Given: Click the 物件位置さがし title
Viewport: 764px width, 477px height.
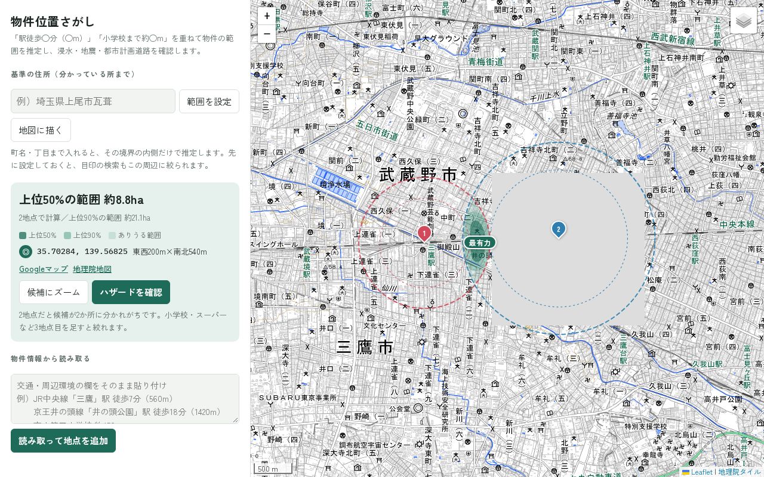Looking at the screenshot, I should pyautogui.click(x=53, y=21).
